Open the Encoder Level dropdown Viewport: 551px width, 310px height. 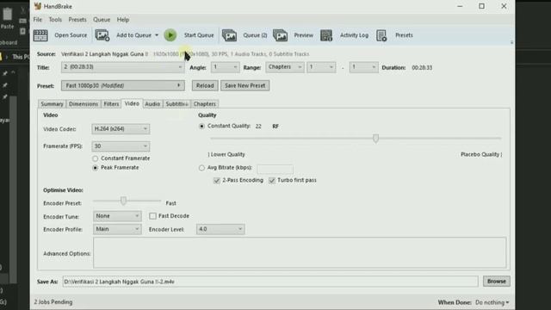pyautogui.click(x=220, y=229)
